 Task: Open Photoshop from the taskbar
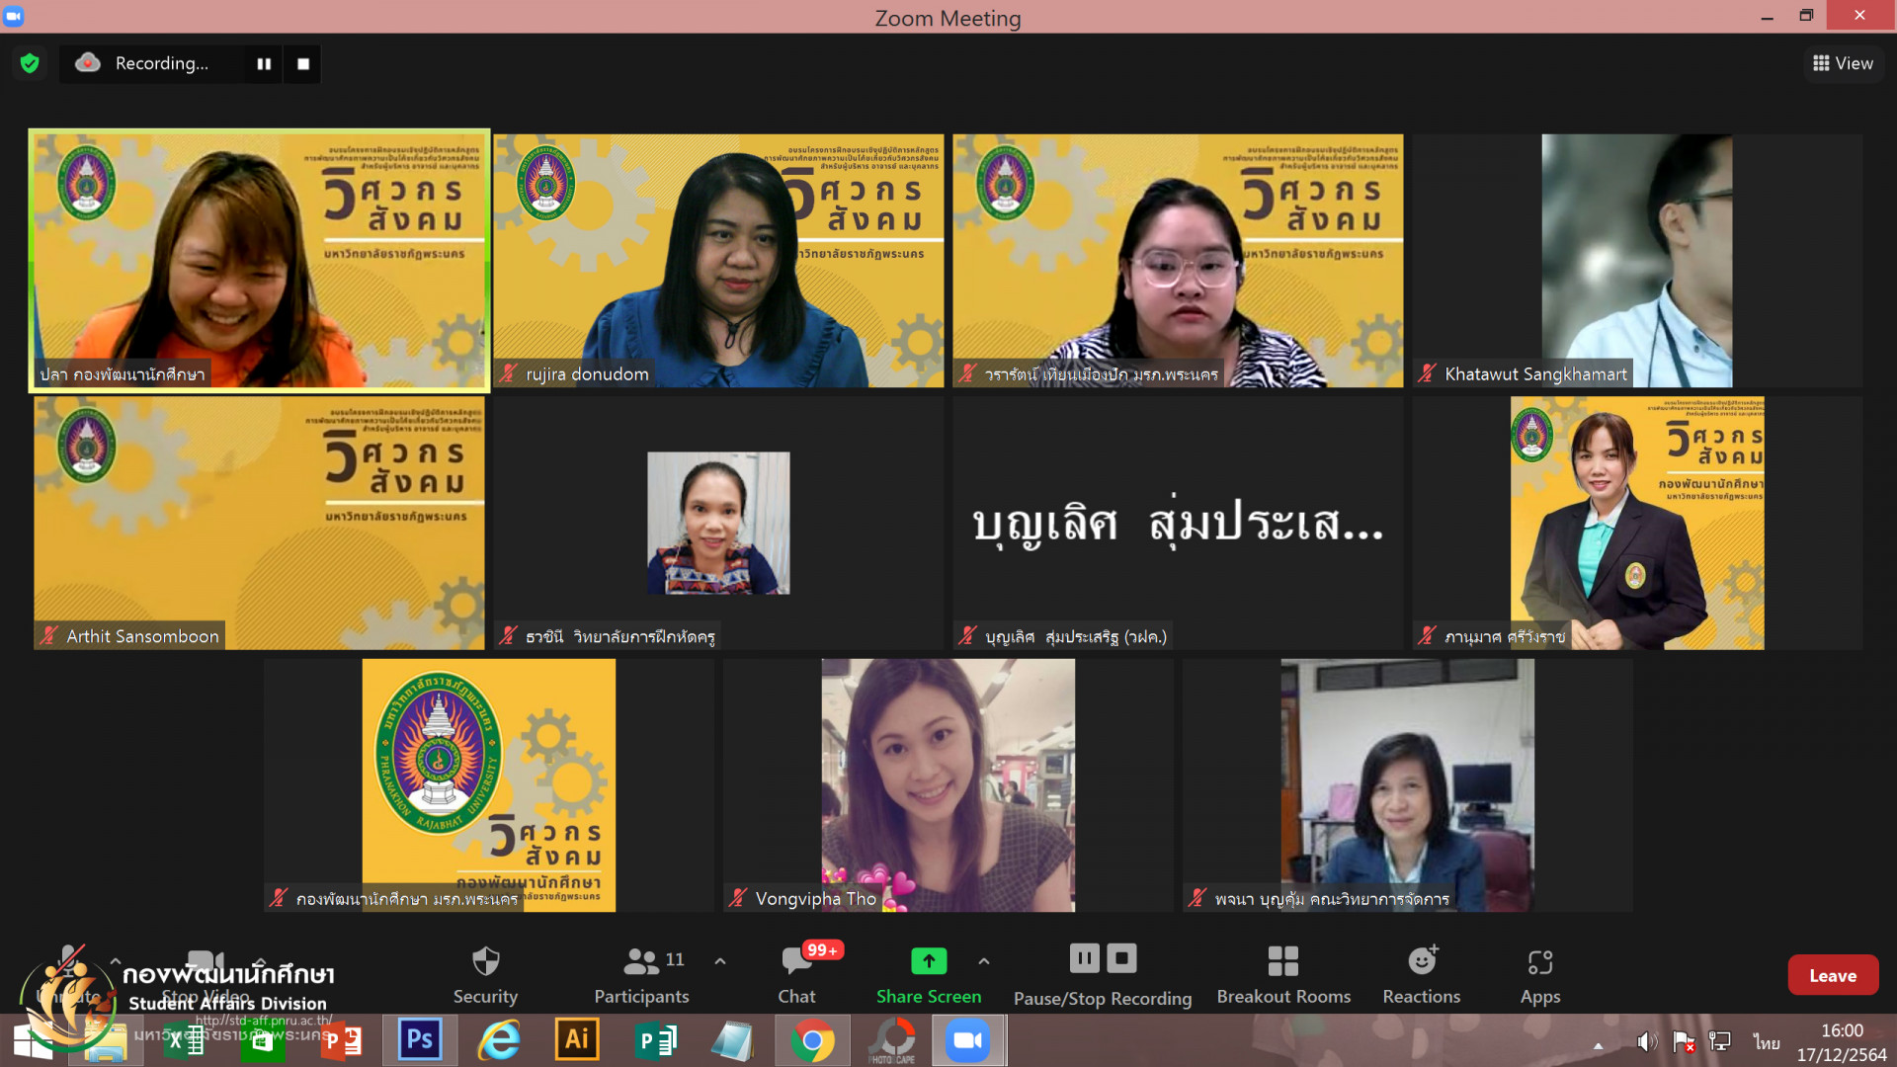point(420,1040)
